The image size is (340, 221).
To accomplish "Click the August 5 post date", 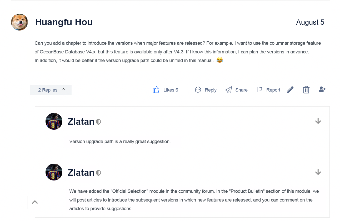I will (310, 22).
